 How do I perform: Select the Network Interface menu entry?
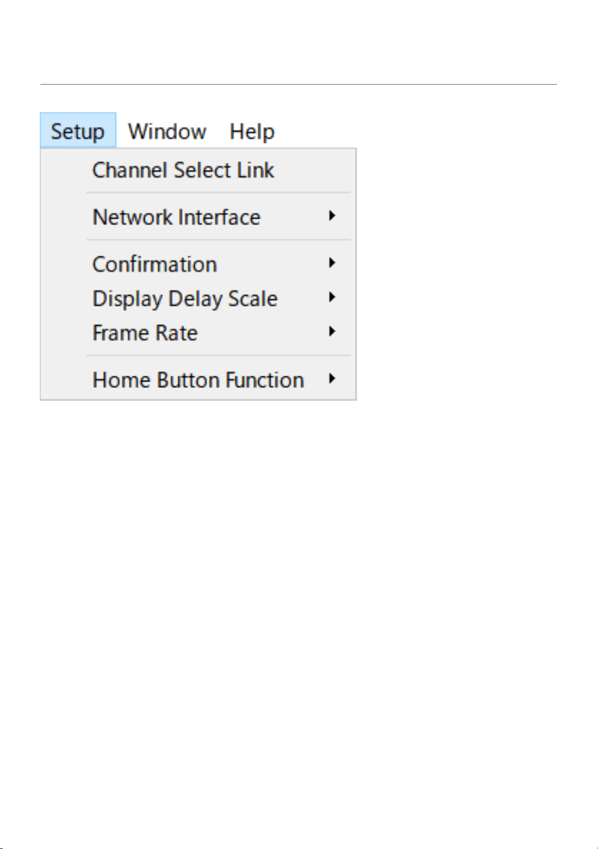pyautogui.click(x=198, y=217)
